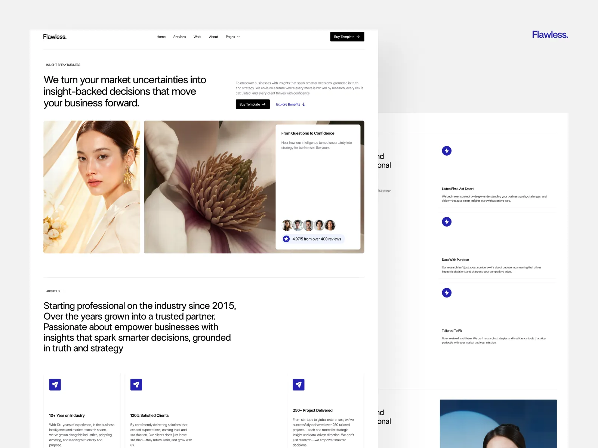Select the first reviewer avatar
This screenshot has width=598, height=448.
(287, 225)
